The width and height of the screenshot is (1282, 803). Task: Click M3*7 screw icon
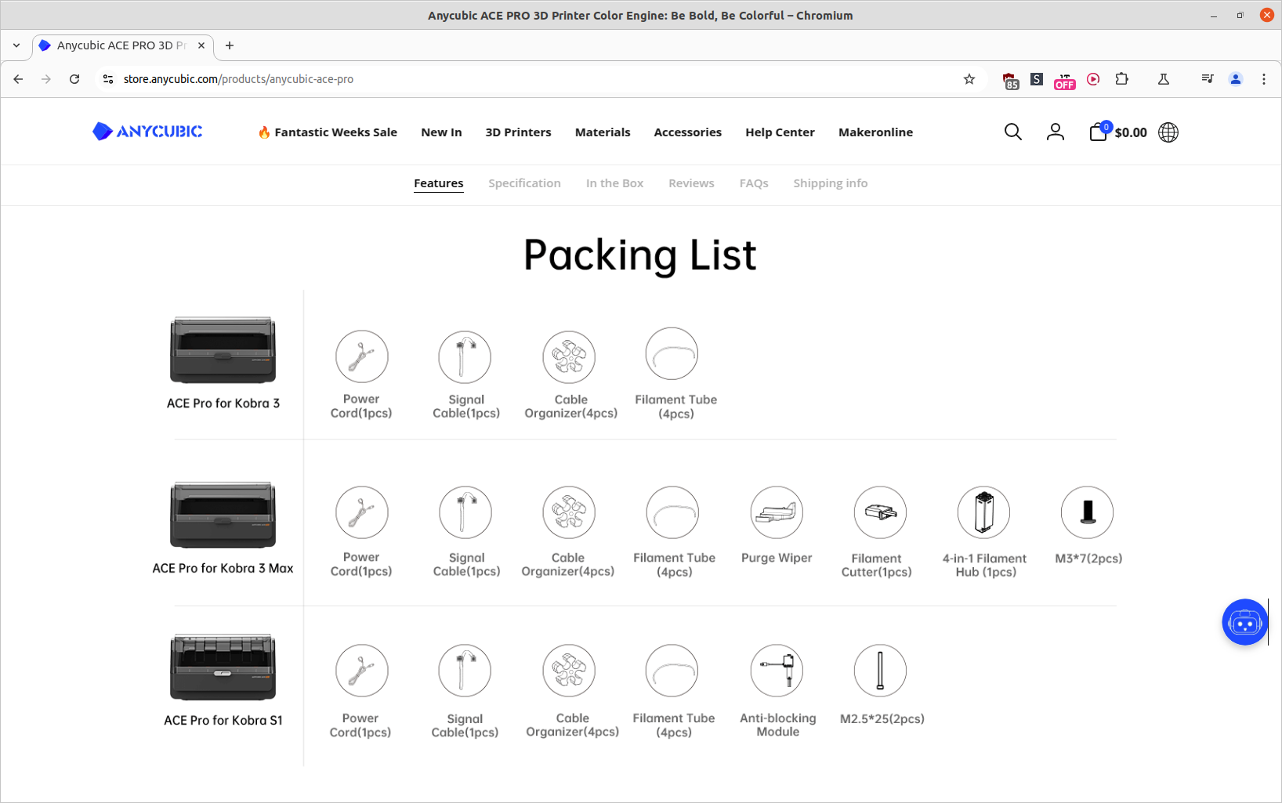(x=1087, y=512)
